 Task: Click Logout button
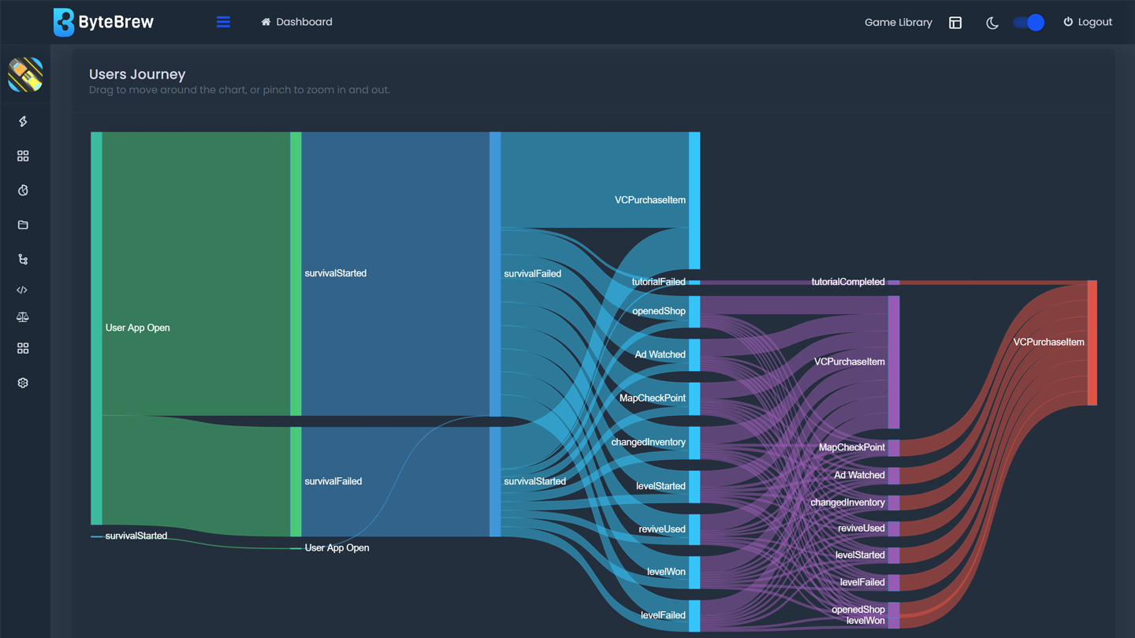(1088, 22)
